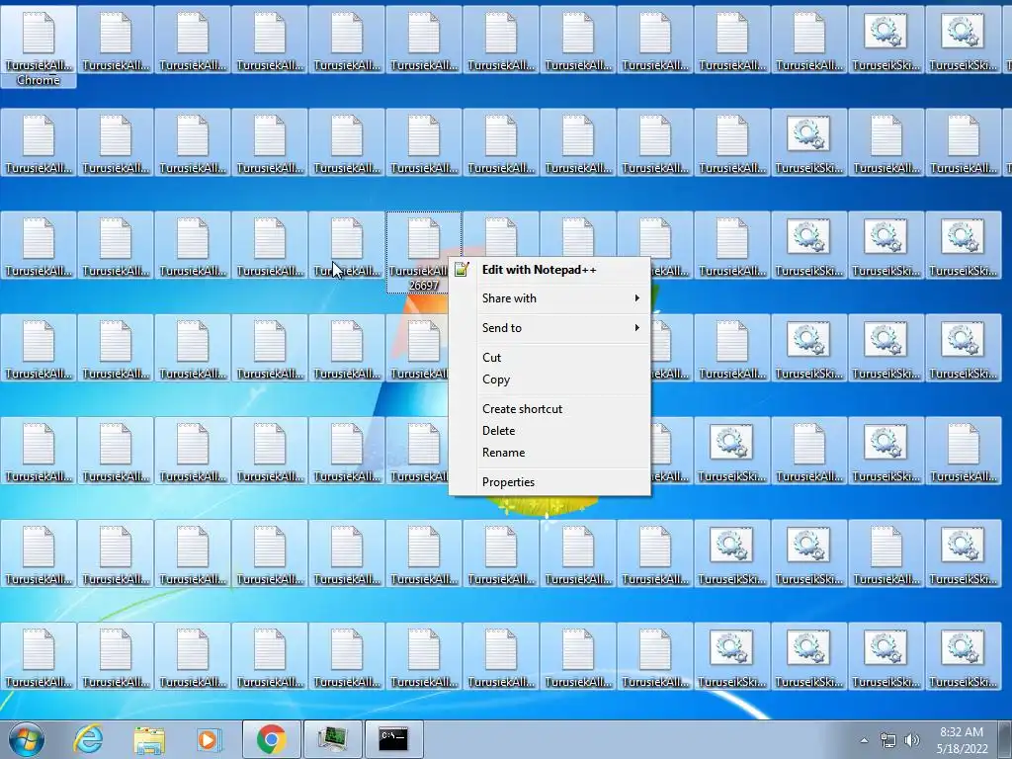
Task: Open Windows Explorer from the taskbar
Action: click(149, 739)
